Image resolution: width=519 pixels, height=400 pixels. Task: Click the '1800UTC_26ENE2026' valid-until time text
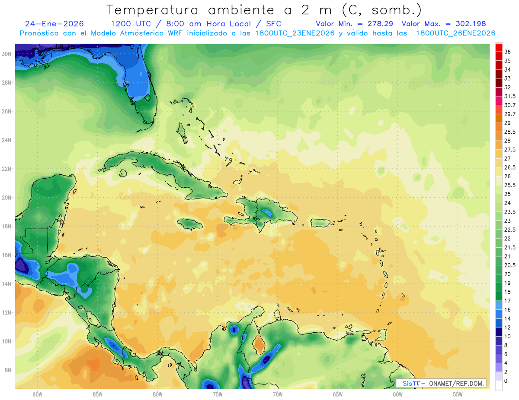click(x=455, y=33)
